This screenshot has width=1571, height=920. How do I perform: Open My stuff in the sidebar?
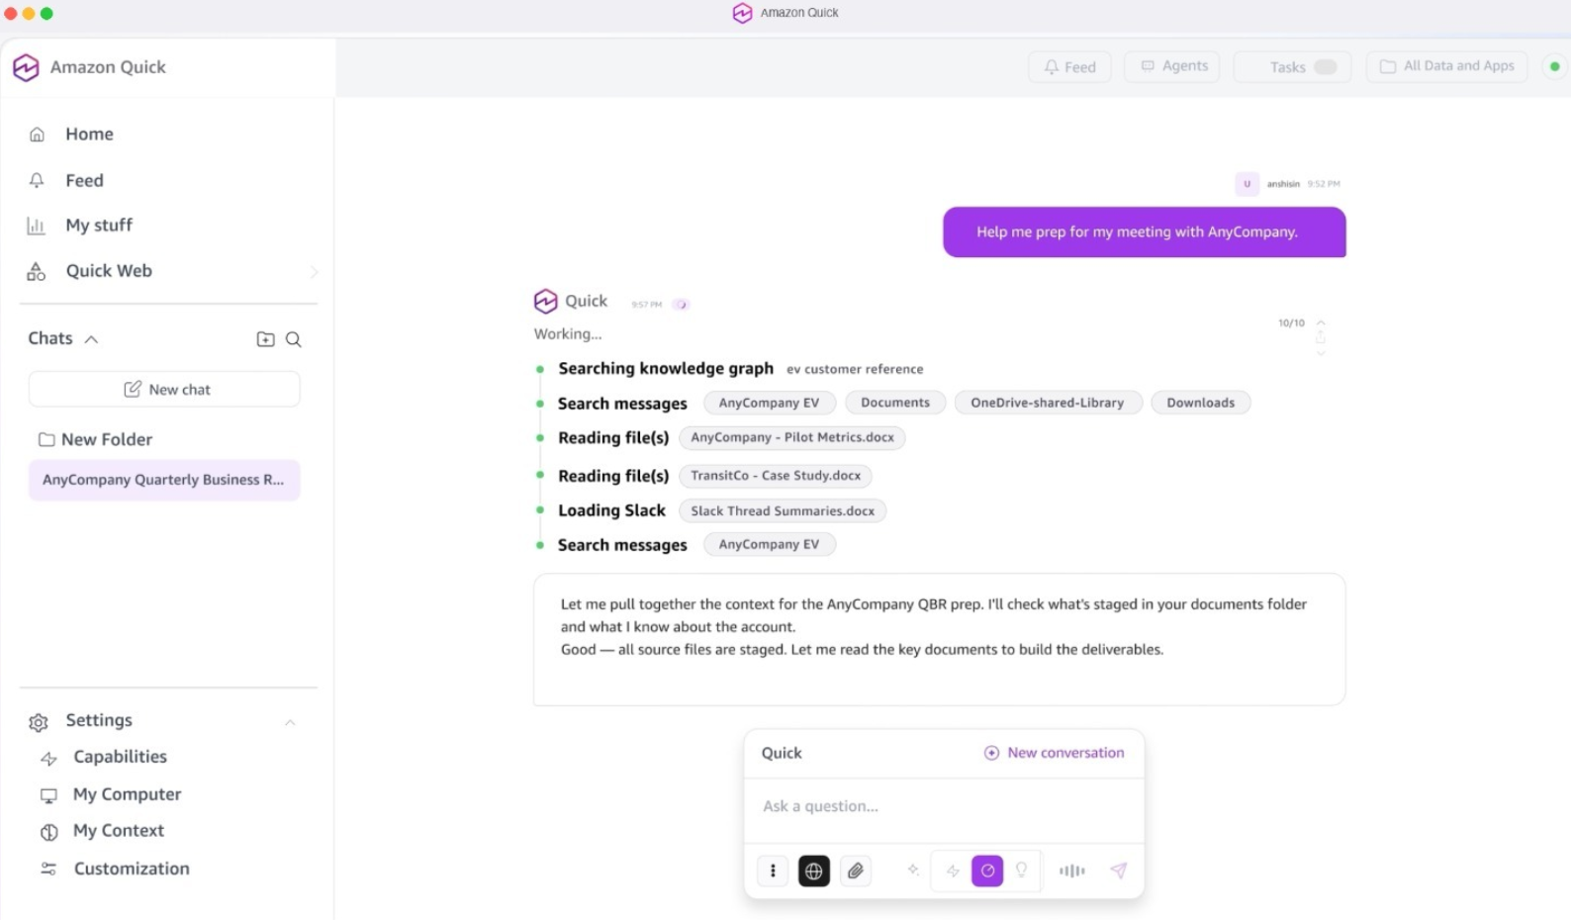[x=98, y=226]
